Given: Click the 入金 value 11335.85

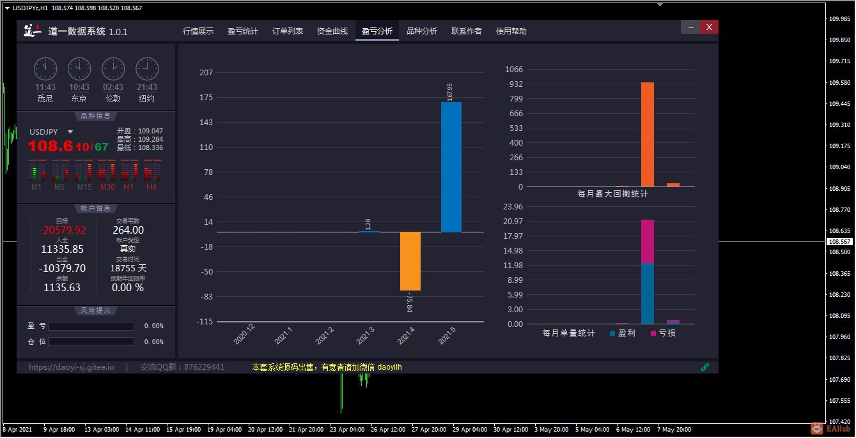Looking at the screenshot, I should point(63,249).
